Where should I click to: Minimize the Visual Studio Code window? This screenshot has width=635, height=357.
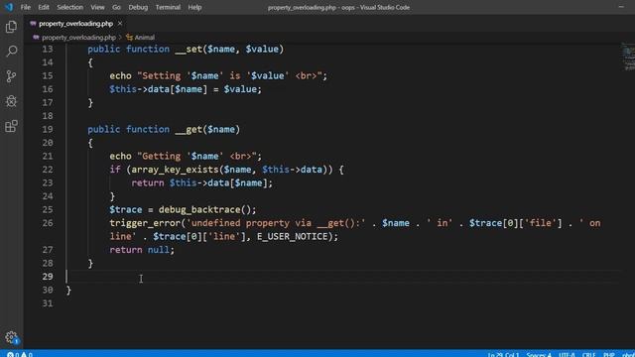point(621,7)
